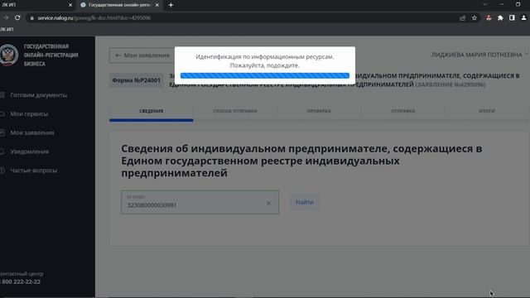Image resolution: width=530 pixels, height=298 pixels.
Task: Expand user menu Лиджиева Мария Потнеевна
Action: (479, 55)
